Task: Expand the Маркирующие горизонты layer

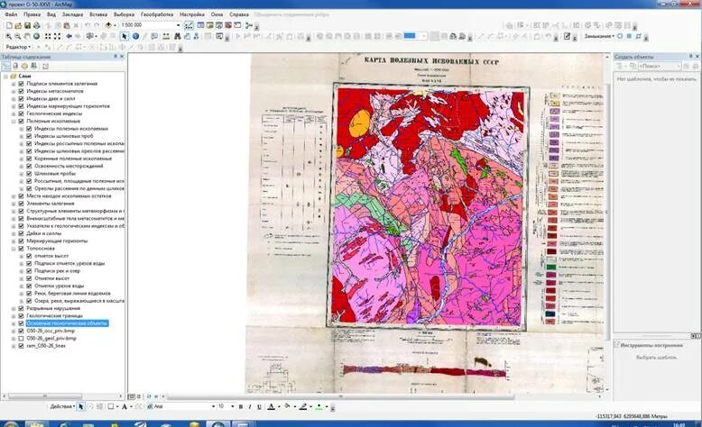Action: click(x=14, y=241)
